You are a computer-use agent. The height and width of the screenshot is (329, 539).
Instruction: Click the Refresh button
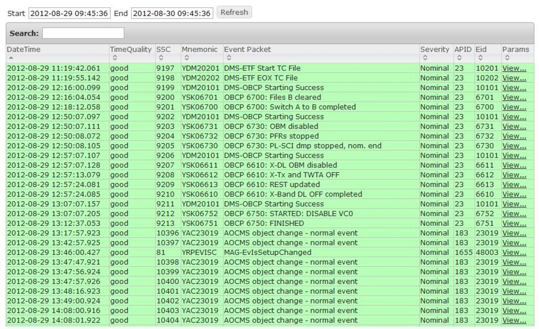pos(234,12)
